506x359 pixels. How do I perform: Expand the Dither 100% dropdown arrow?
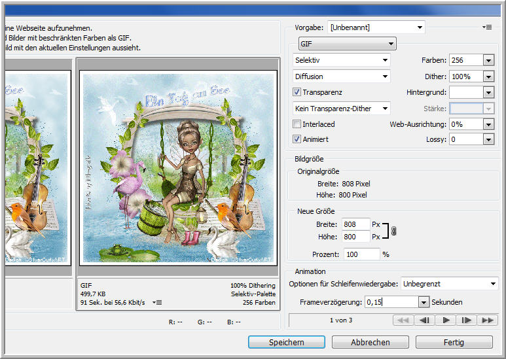coord(488,77)
